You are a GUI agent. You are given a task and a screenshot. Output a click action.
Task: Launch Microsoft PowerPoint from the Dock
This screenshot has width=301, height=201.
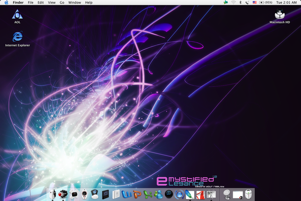tap(137, 194)
